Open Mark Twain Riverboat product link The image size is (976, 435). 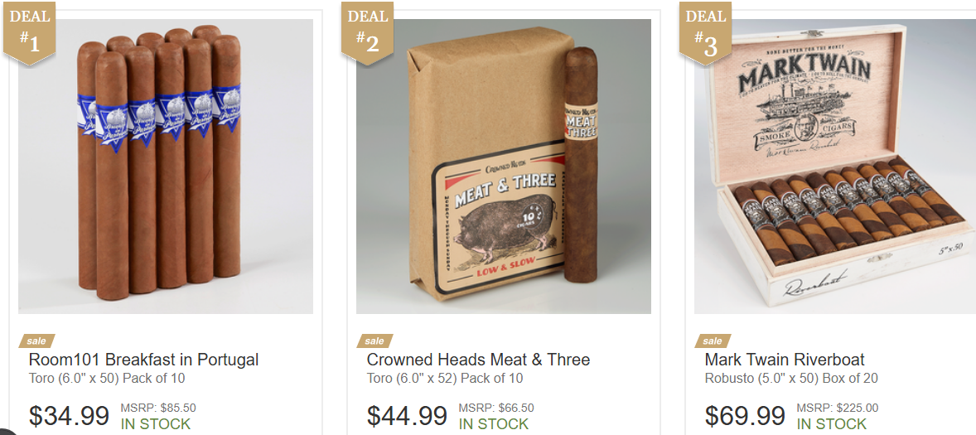pos(785,360)
